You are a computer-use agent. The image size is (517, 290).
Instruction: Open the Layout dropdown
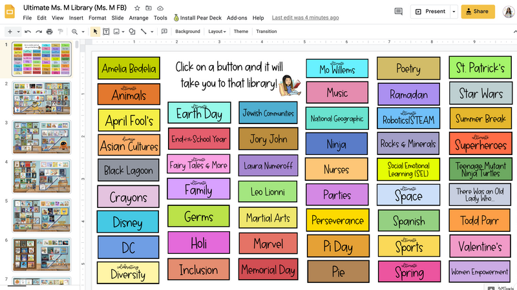point(217,32)
